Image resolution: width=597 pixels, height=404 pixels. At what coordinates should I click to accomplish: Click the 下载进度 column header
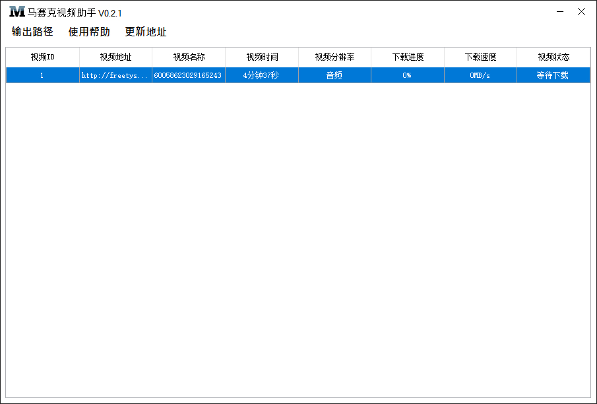tap(407, 57)
